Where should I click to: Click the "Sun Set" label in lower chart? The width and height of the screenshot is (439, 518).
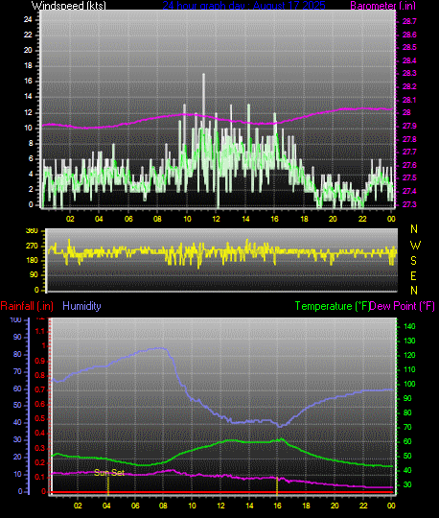tap(109, 472)
